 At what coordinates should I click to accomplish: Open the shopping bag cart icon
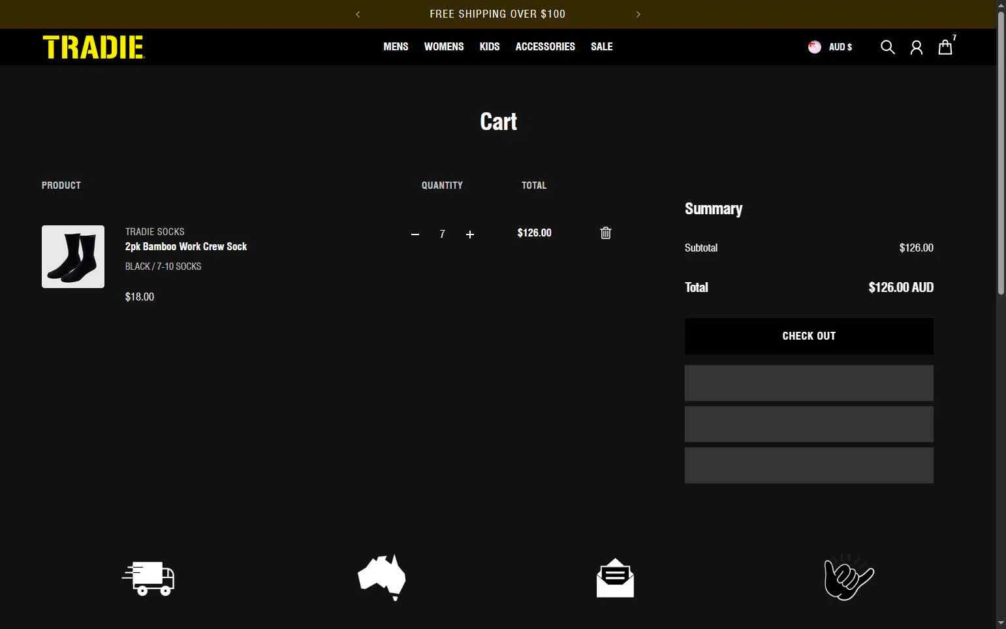pyautogui.click(x=945, y=47)
